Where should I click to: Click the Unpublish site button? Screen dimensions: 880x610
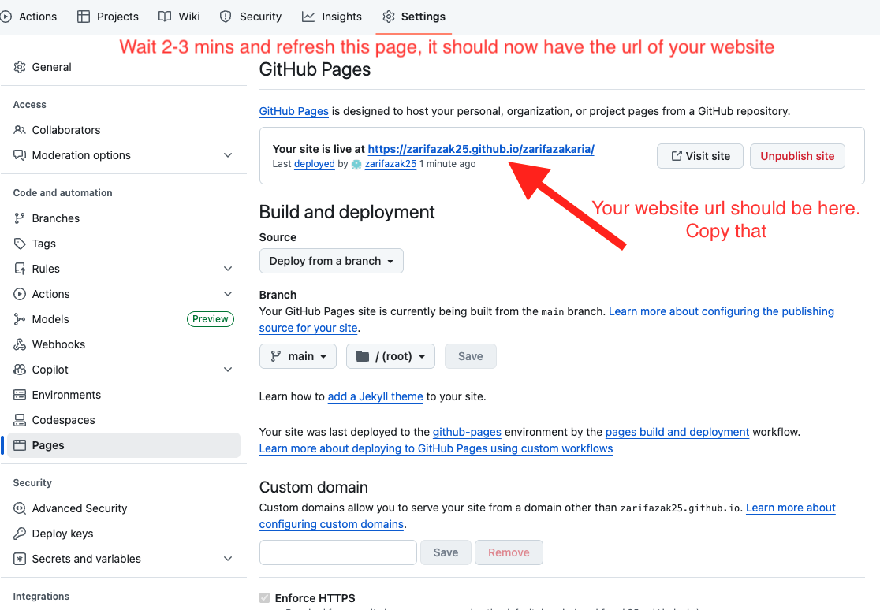pos(797,156)
